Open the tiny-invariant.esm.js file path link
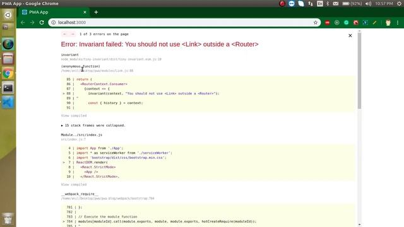Screen dimensions: 404x227 click(x=111, y=59)
